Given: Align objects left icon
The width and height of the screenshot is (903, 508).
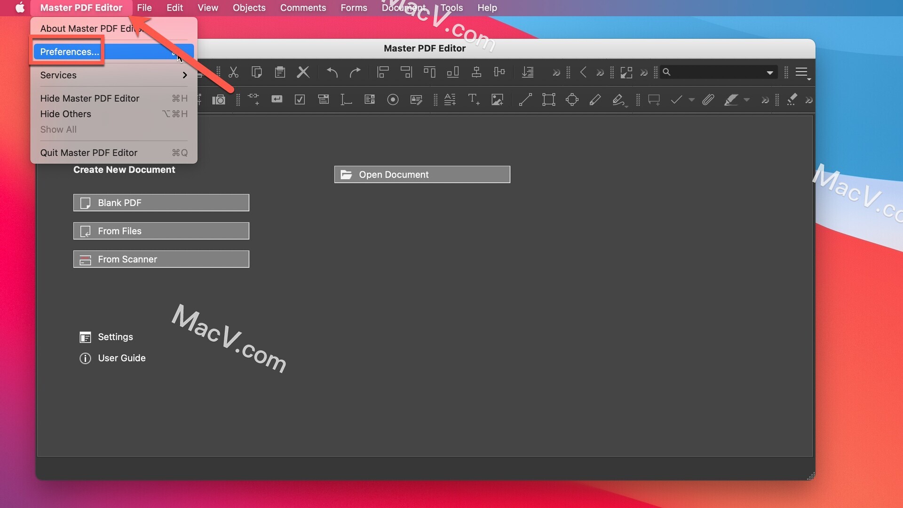Looking at the screenshot, I should [383, 72].
